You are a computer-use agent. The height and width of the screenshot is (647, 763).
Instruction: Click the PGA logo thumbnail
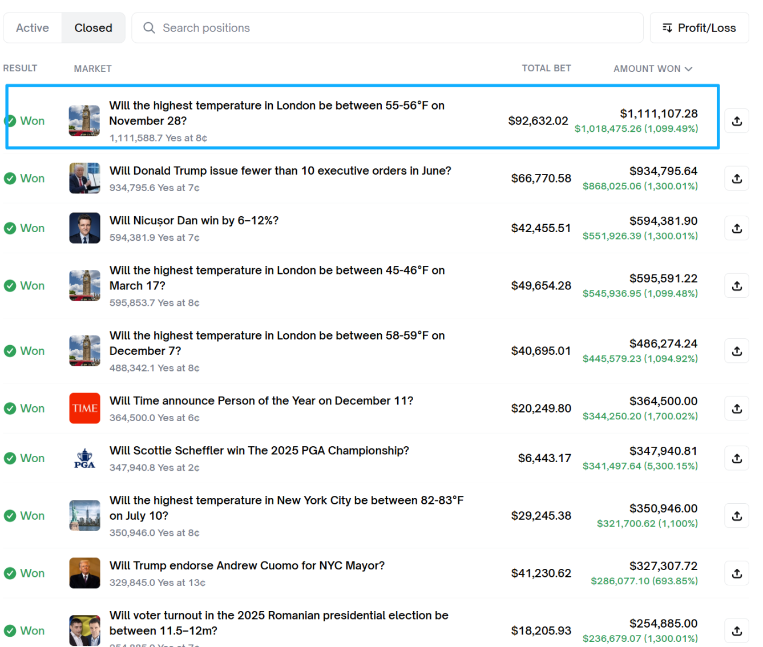(84, 458)
